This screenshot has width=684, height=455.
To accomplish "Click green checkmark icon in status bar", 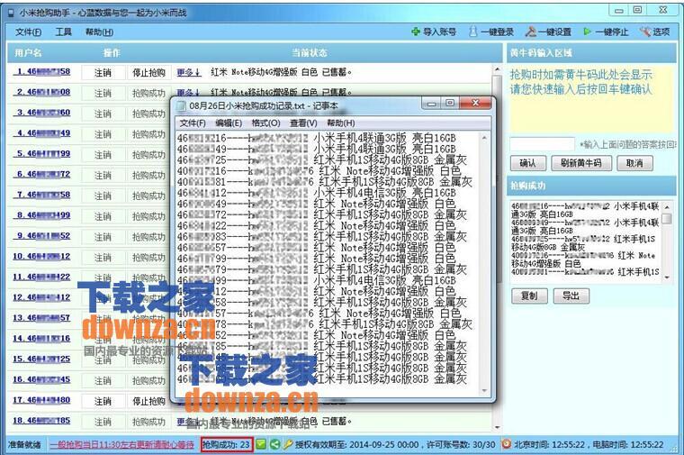I will (x=261, y=444).
